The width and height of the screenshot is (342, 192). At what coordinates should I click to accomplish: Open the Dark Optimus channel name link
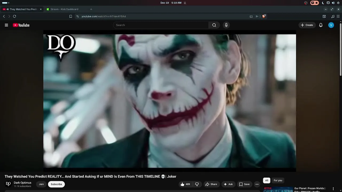coord(22,183)
